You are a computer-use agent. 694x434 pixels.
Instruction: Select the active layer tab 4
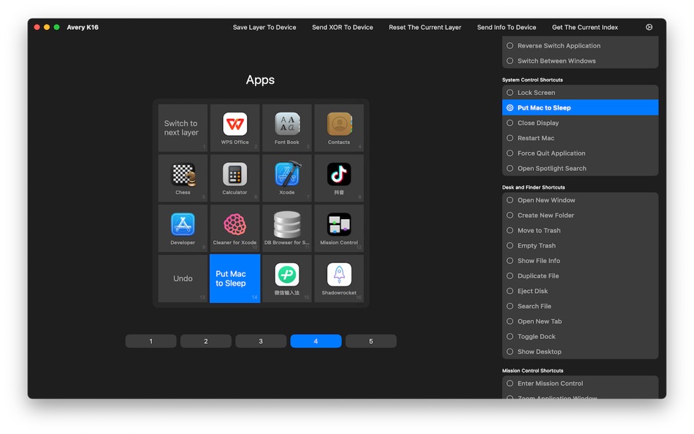(316, 341)
